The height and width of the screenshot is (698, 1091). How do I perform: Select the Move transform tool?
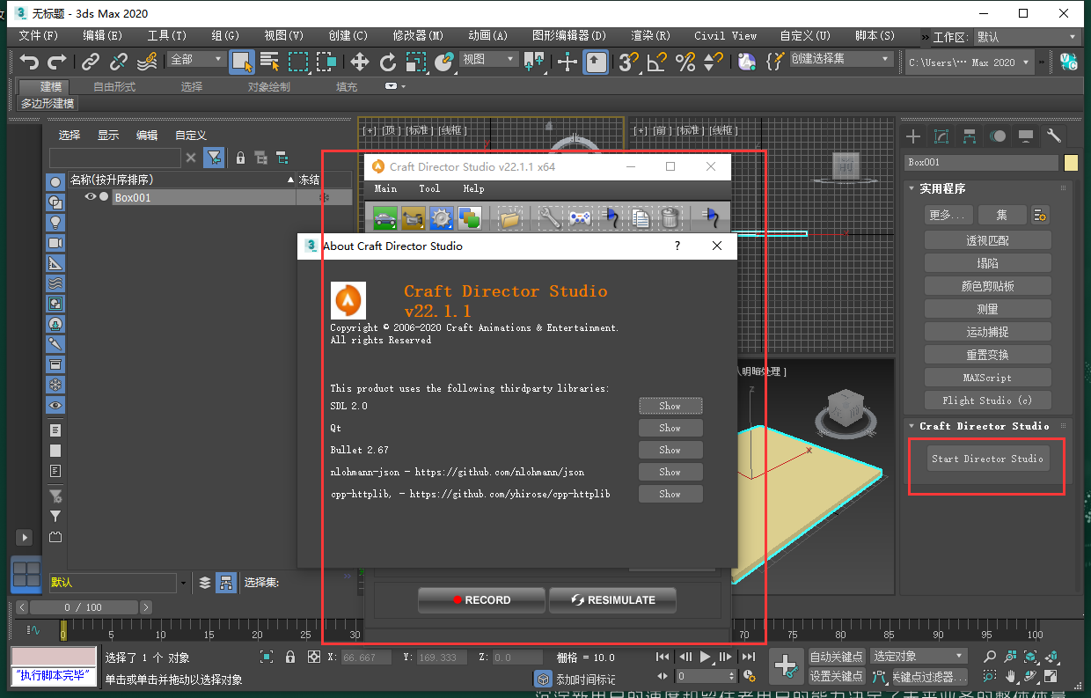(x=359, y=62)
